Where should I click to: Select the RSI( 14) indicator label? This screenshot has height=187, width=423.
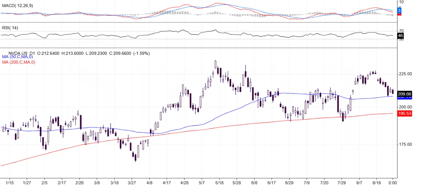pyautogui.click(x=10, y=28)
